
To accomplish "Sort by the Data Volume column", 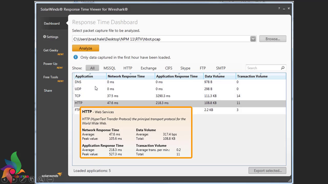I will [220, 76].
